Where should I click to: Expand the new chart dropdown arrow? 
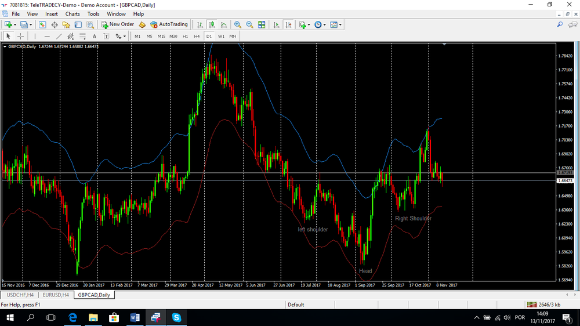point(15,25)
